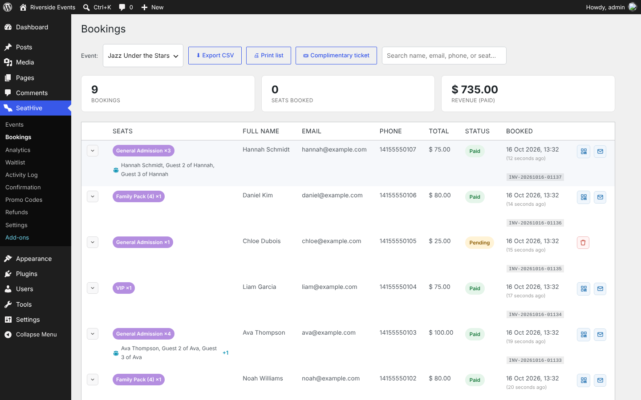Expand Daniel Kim booking row

click(93, 196)
